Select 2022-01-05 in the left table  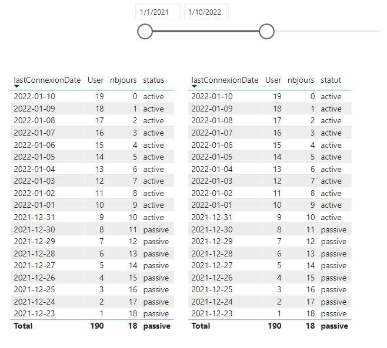click(34, 157)
